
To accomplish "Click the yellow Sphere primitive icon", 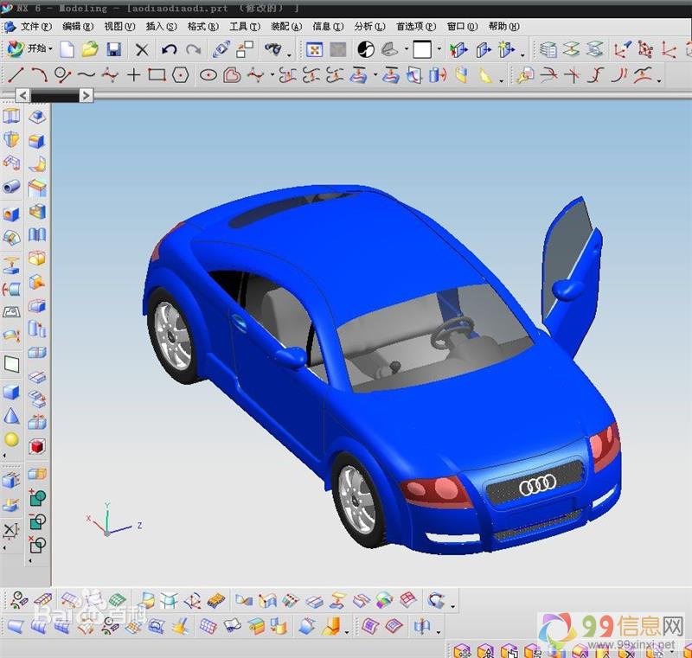I will (x=11, y=439).
